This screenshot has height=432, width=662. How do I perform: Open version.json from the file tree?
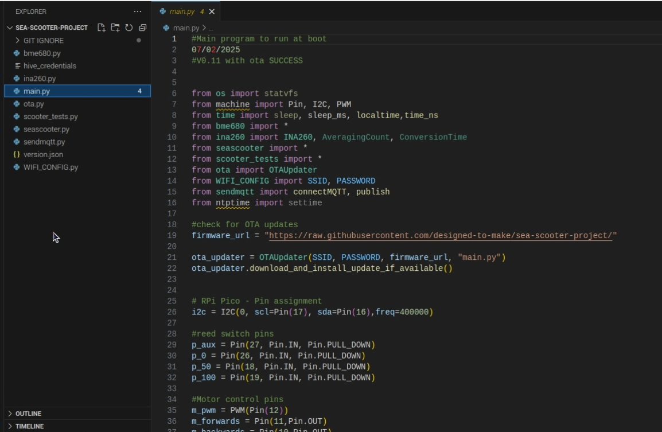click(x=43, y=155)
